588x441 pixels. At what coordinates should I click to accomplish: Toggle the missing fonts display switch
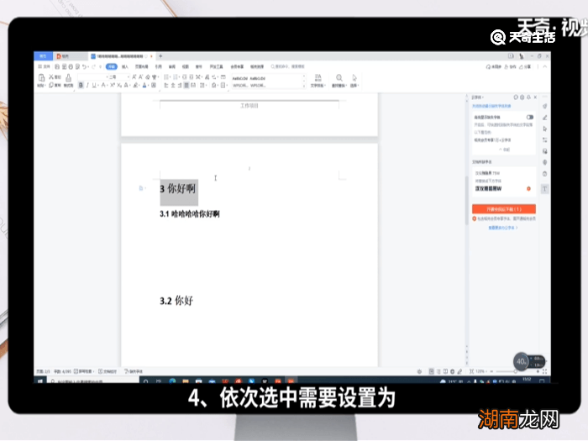click(529, 117)
